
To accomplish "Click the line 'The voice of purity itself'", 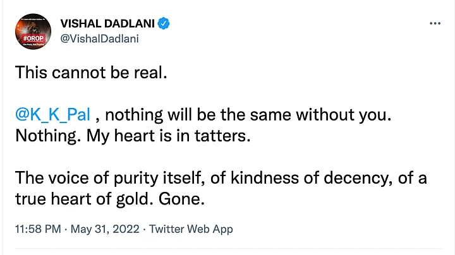I will (108, 178).
